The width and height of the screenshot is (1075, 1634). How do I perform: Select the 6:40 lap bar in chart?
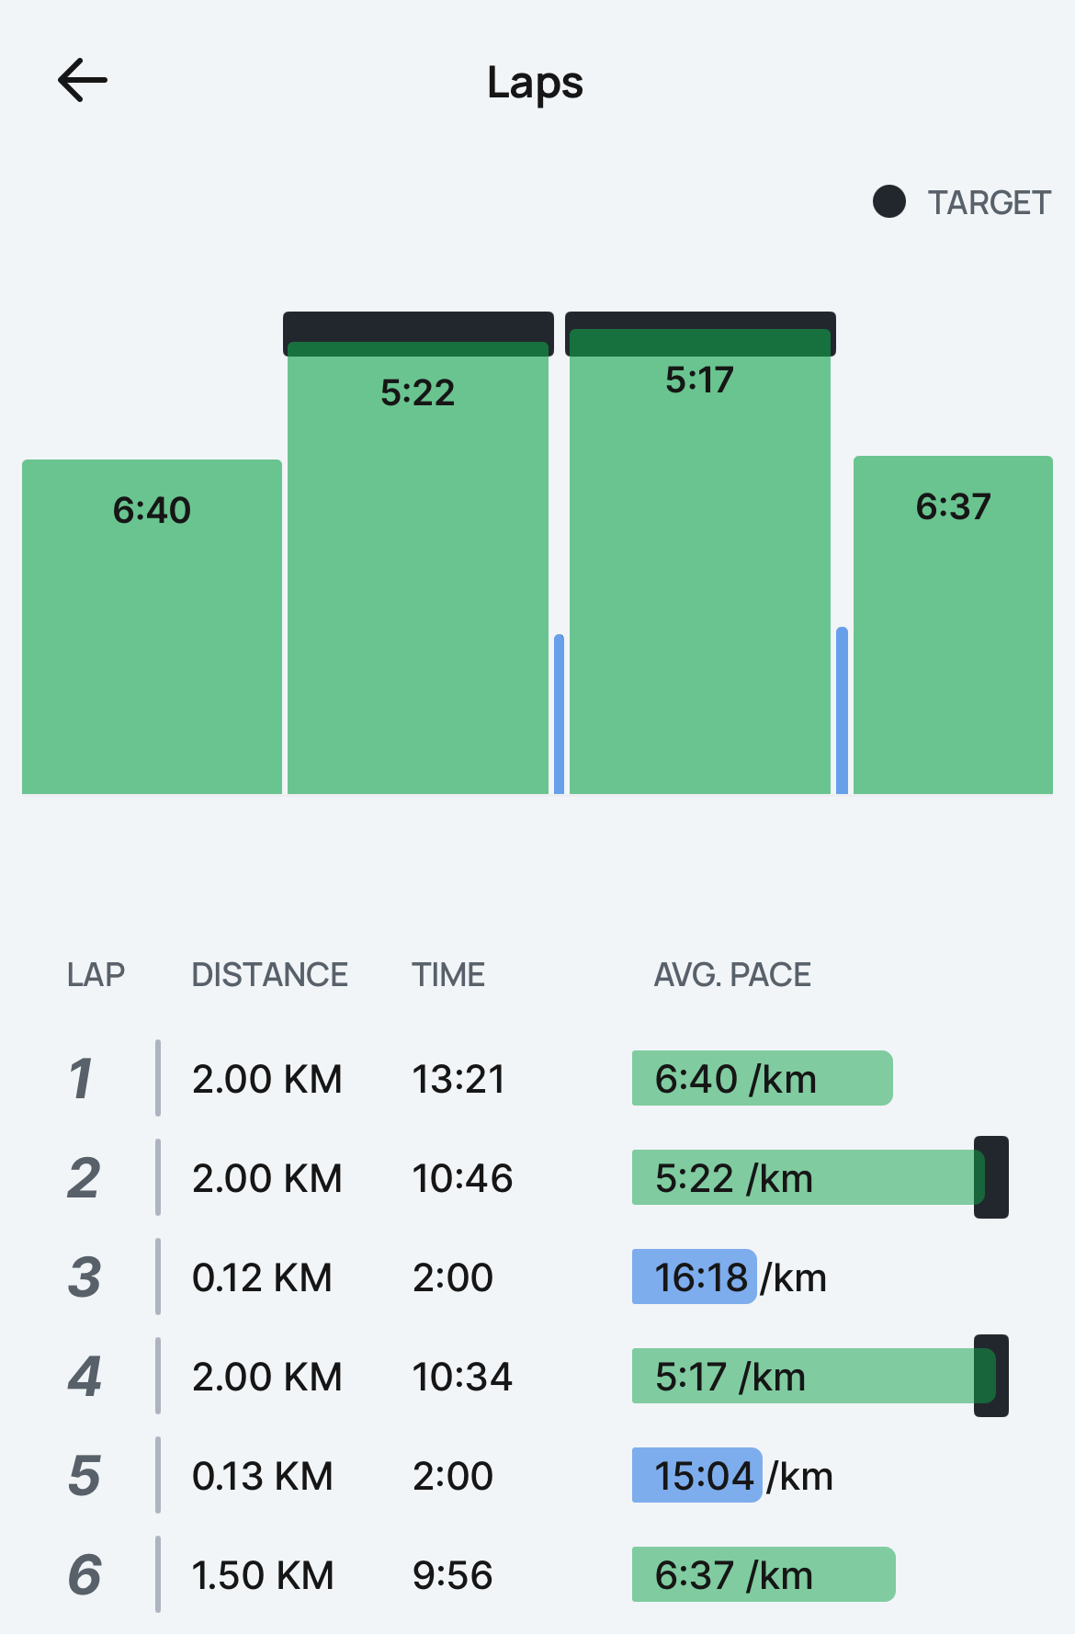coord(152,627)
